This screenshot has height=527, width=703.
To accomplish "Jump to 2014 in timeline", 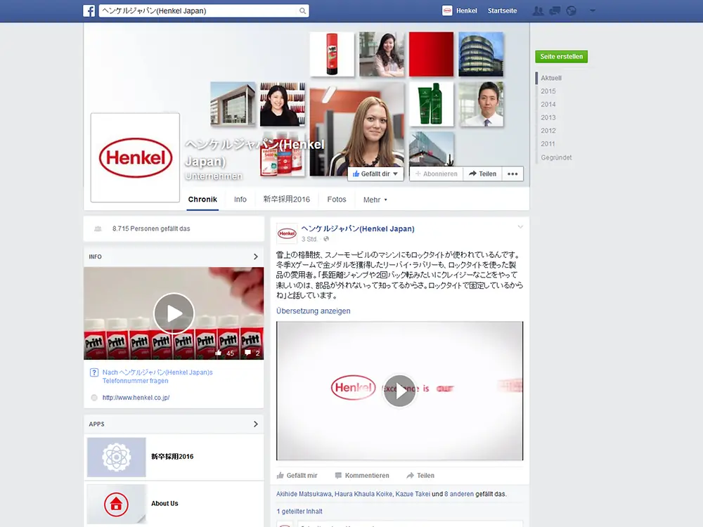I will [x=548, y=105].
